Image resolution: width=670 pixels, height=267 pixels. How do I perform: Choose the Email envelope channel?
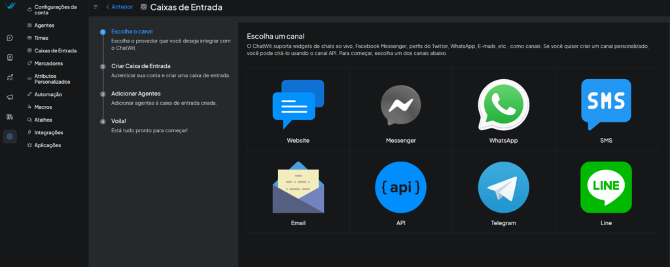[x=298, y=187]
